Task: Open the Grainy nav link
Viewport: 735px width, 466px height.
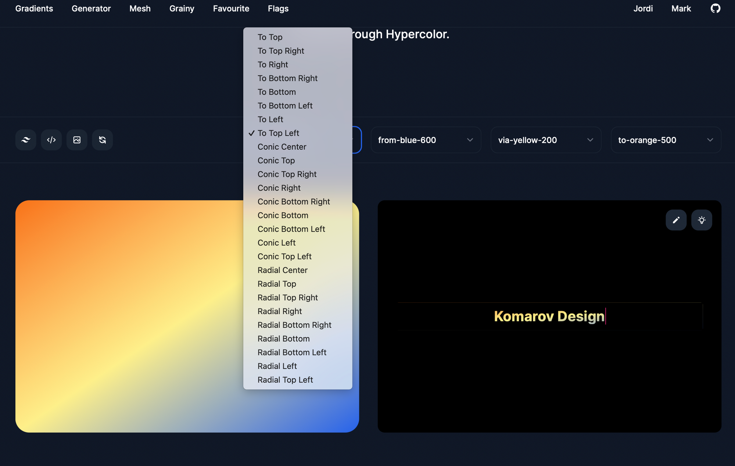Action: pos(182,8)
